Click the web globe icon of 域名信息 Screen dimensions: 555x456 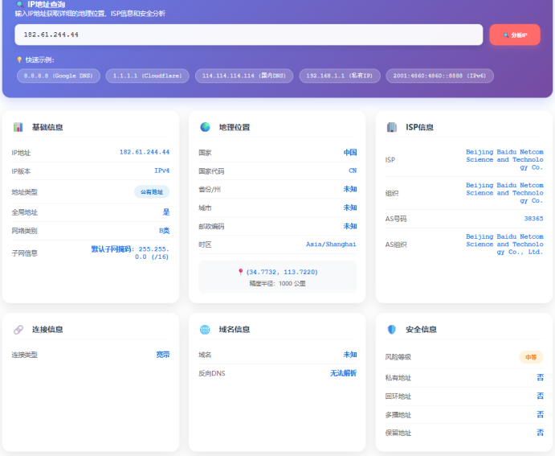pos(205,330)
